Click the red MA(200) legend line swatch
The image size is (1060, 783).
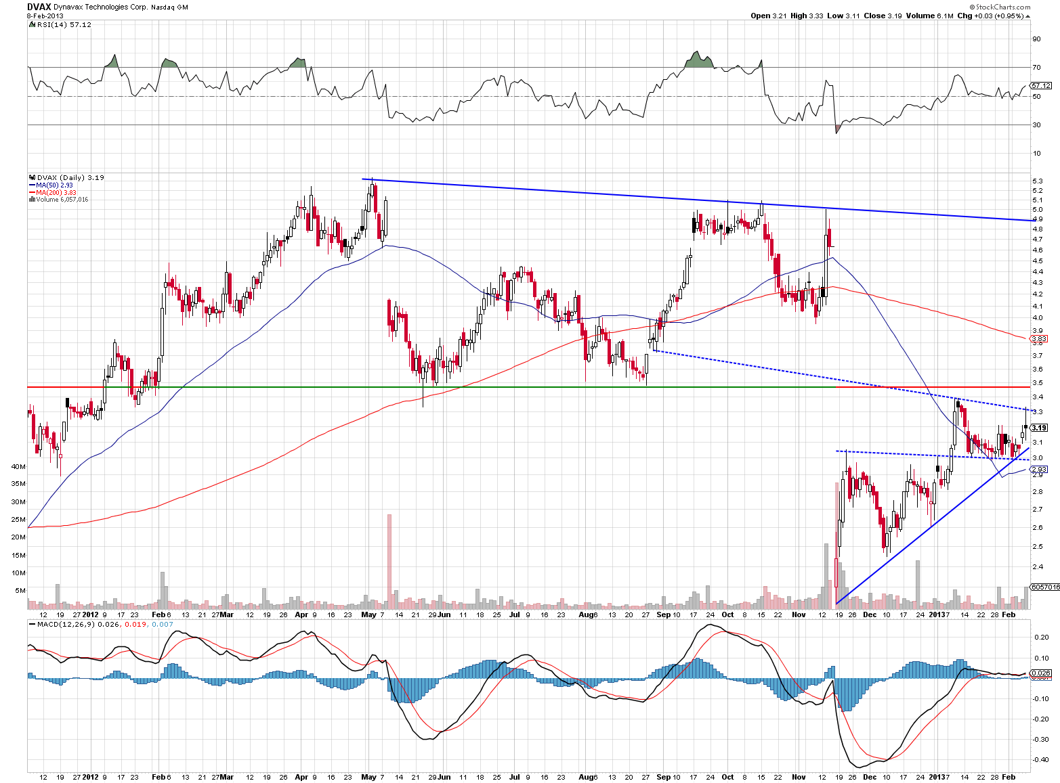coord(32,193)
